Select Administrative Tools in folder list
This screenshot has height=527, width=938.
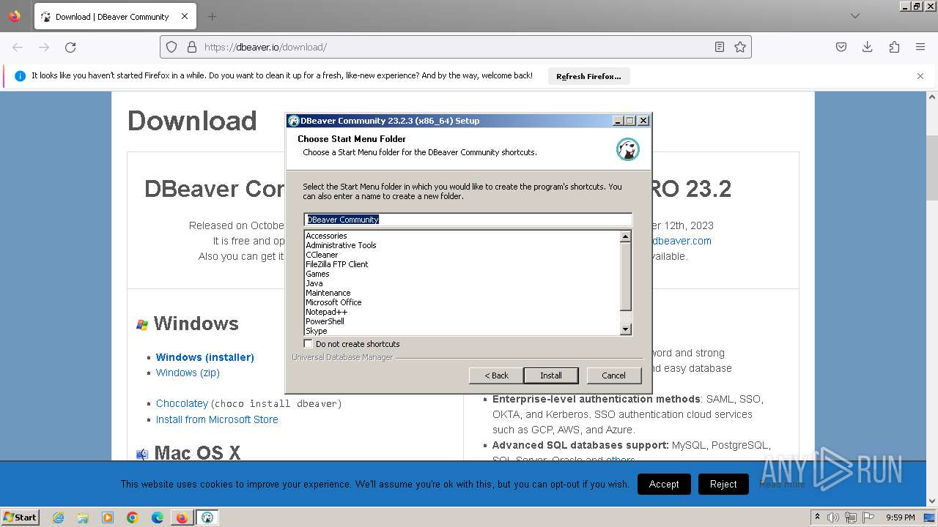(x=341, y=245)
